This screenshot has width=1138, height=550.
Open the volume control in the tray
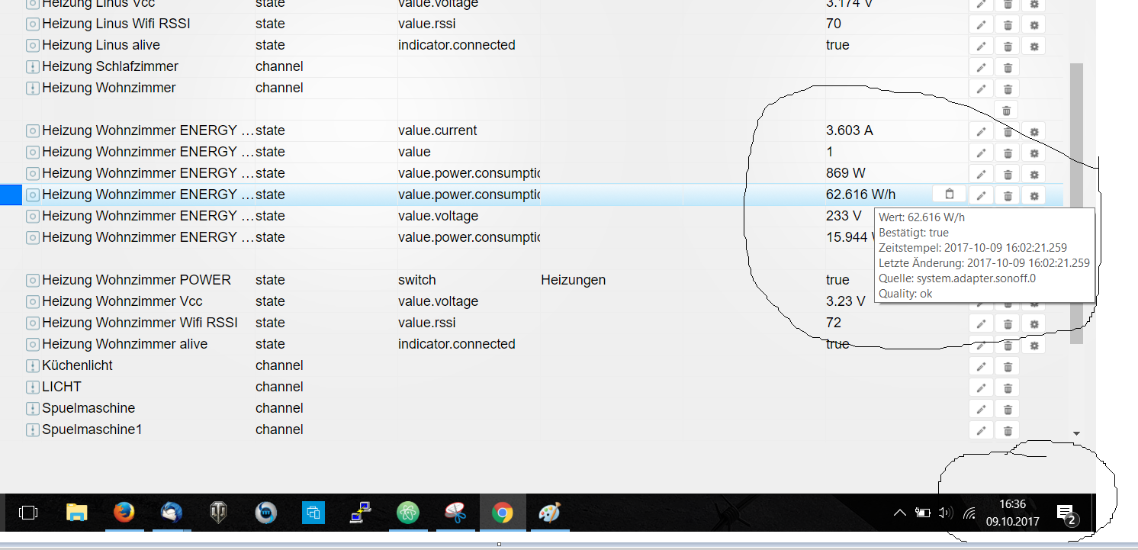[946, 513]
